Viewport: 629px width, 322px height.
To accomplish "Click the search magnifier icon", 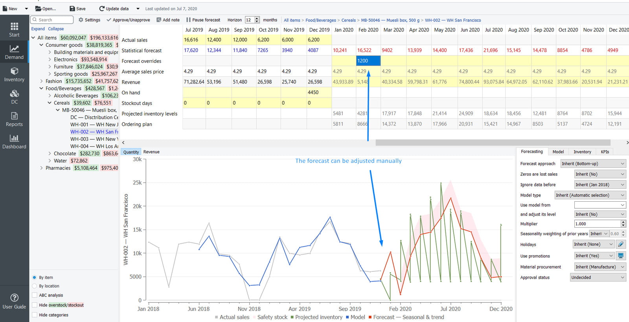I will coord(35,20).
